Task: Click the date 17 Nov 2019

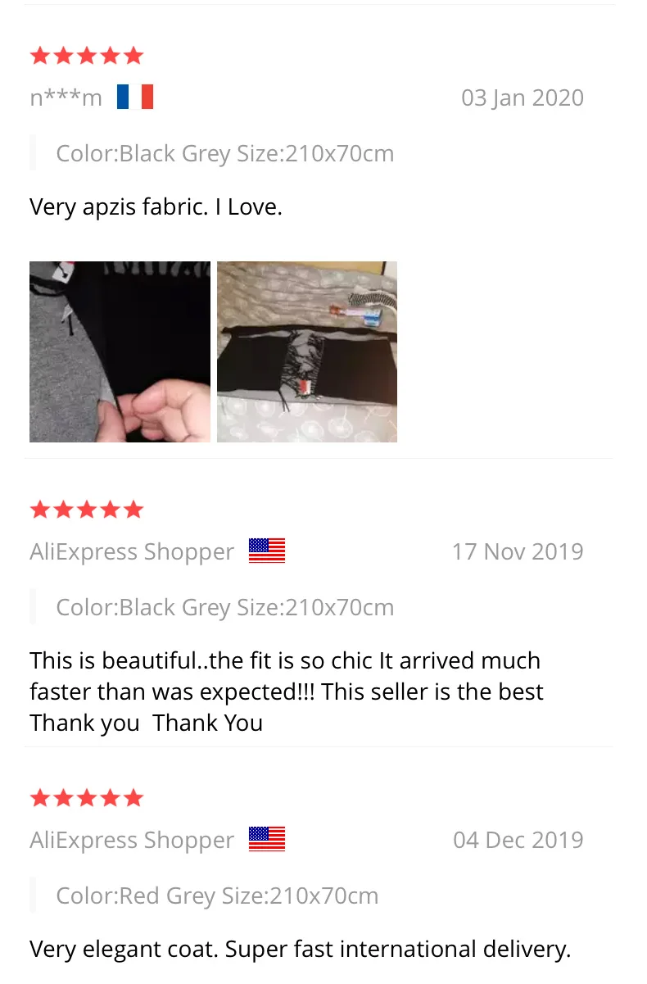Action: [518, 551]
